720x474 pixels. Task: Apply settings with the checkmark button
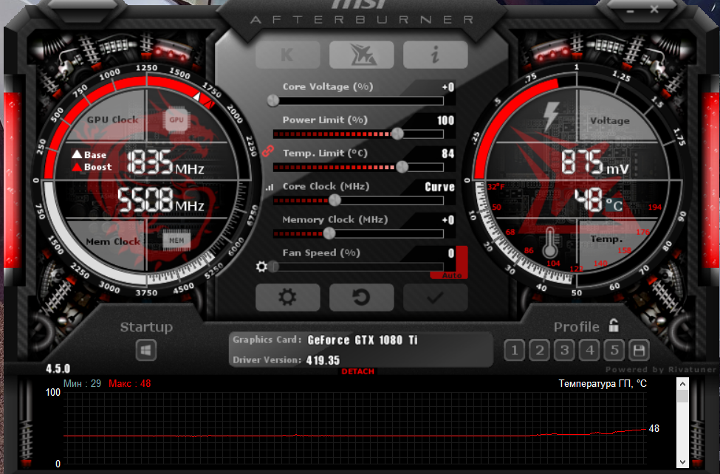point(435,297)
